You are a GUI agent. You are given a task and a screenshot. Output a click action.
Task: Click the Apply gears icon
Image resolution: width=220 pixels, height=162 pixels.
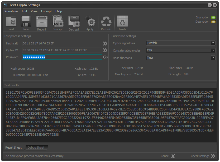coord(90,21)
